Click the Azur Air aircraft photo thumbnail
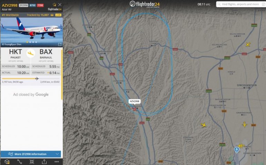266x165 pixels. 31,32
